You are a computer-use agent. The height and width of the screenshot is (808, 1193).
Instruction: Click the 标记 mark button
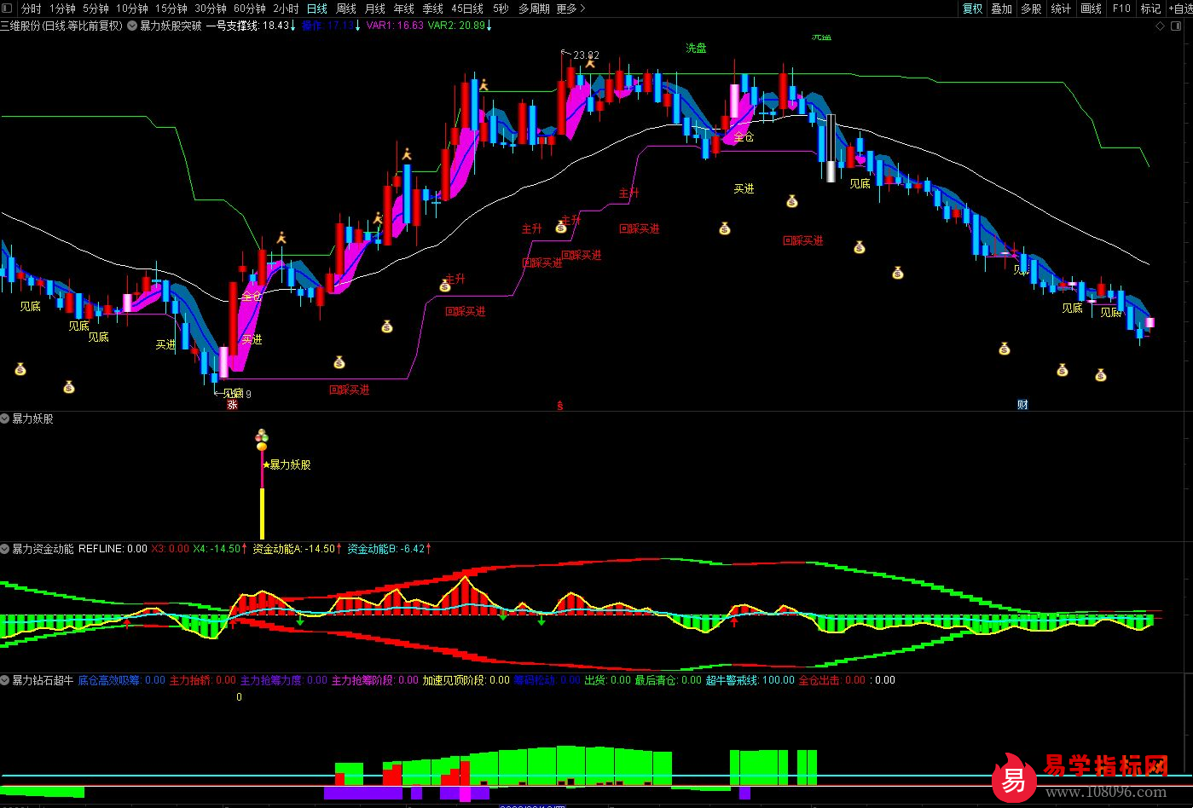[1150, 9]
